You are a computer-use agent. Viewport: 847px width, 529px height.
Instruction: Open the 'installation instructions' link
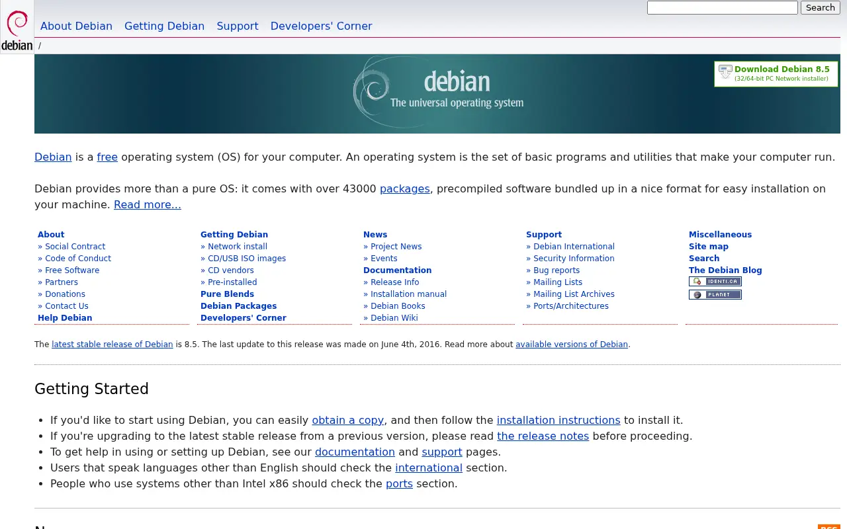(x=558, y=421)
